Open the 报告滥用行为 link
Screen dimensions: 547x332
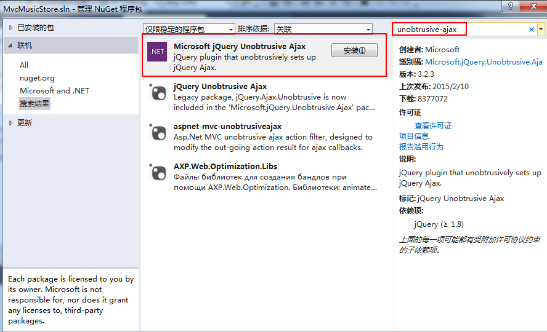point(421,146)
